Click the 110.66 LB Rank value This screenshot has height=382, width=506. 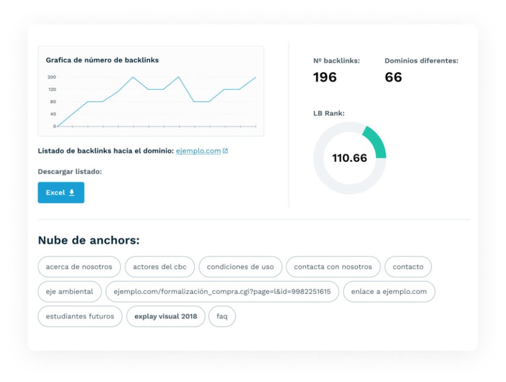click(349, 158)
